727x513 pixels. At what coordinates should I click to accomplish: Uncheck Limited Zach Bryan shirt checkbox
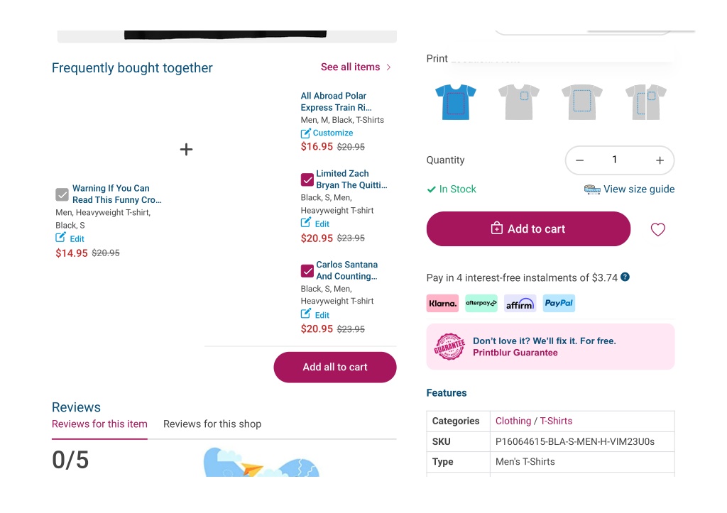point(307,180)
